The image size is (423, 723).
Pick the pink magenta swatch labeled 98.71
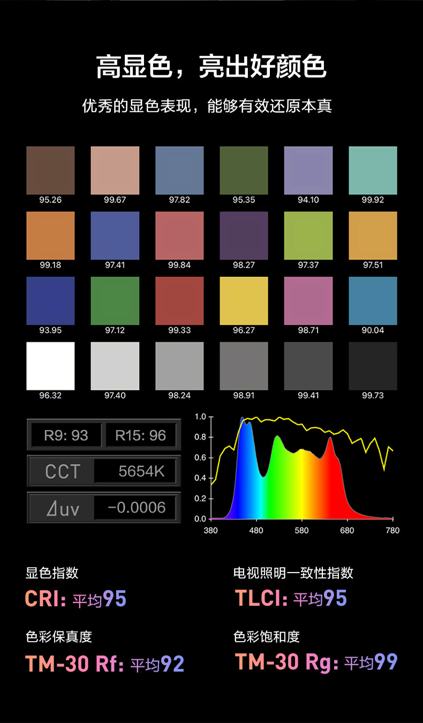308,301
